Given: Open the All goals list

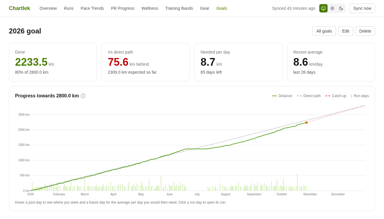Looking at the screenshot, I should click(x=324, y=31).
